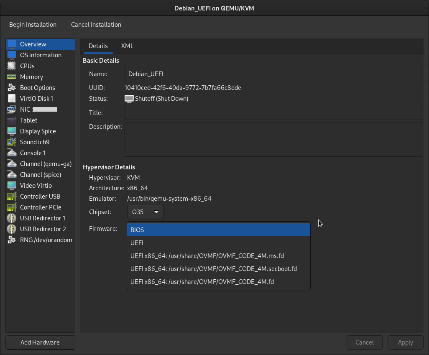Select RNG /dev/urandom in hardware list

tap(46, 240)
